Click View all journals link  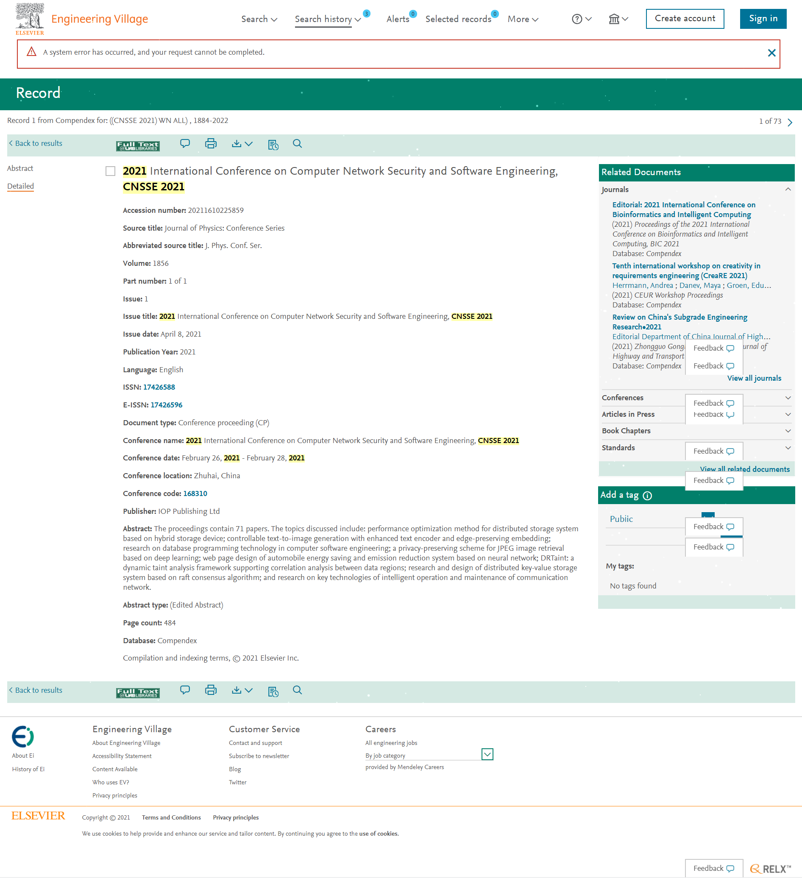click(755, 379)
